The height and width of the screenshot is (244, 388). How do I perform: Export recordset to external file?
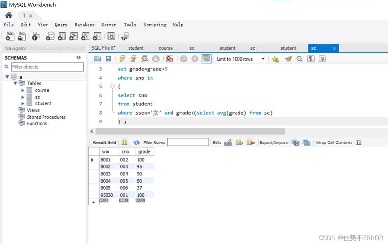click(x=296, y=142)
